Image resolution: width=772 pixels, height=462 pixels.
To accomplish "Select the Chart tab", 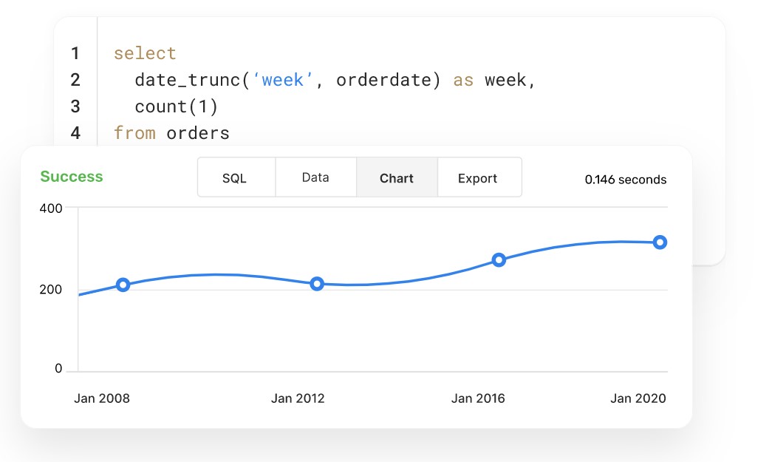I will (397, 178).
